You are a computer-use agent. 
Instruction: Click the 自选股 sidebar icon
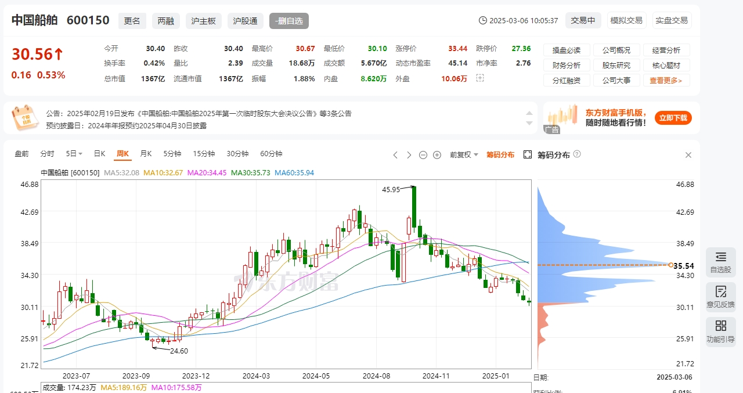(721, 262)
